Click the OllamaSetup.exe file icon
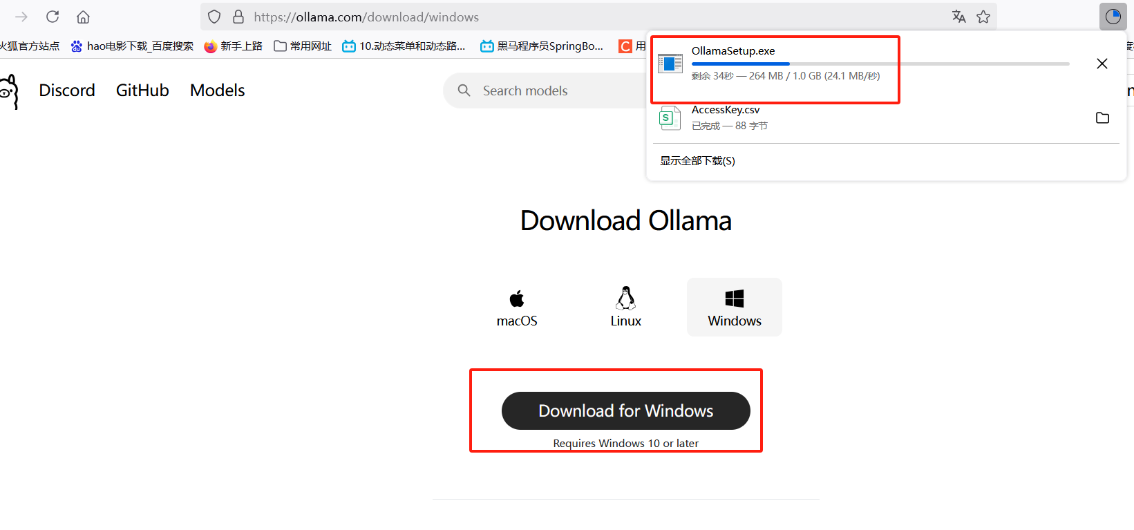Viewport: 1134px width, 530px height. point(670,64)
